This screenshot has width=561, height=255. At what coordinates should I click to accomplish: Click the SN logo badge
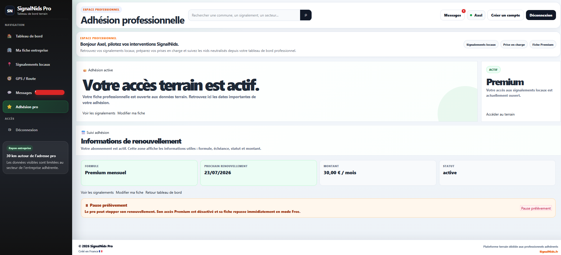click(x=10, y=11)
